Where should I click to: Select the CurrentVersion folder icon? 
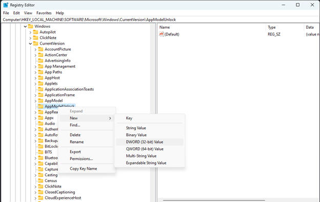pyautogui.click(x=36, y=44)
